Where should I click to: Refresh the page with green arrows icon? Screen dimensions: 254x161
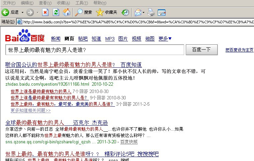[56, 12]
